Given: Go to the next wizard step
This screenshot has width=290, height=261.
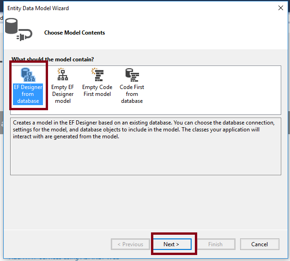Looking at the screenshot, I should 172,244.
